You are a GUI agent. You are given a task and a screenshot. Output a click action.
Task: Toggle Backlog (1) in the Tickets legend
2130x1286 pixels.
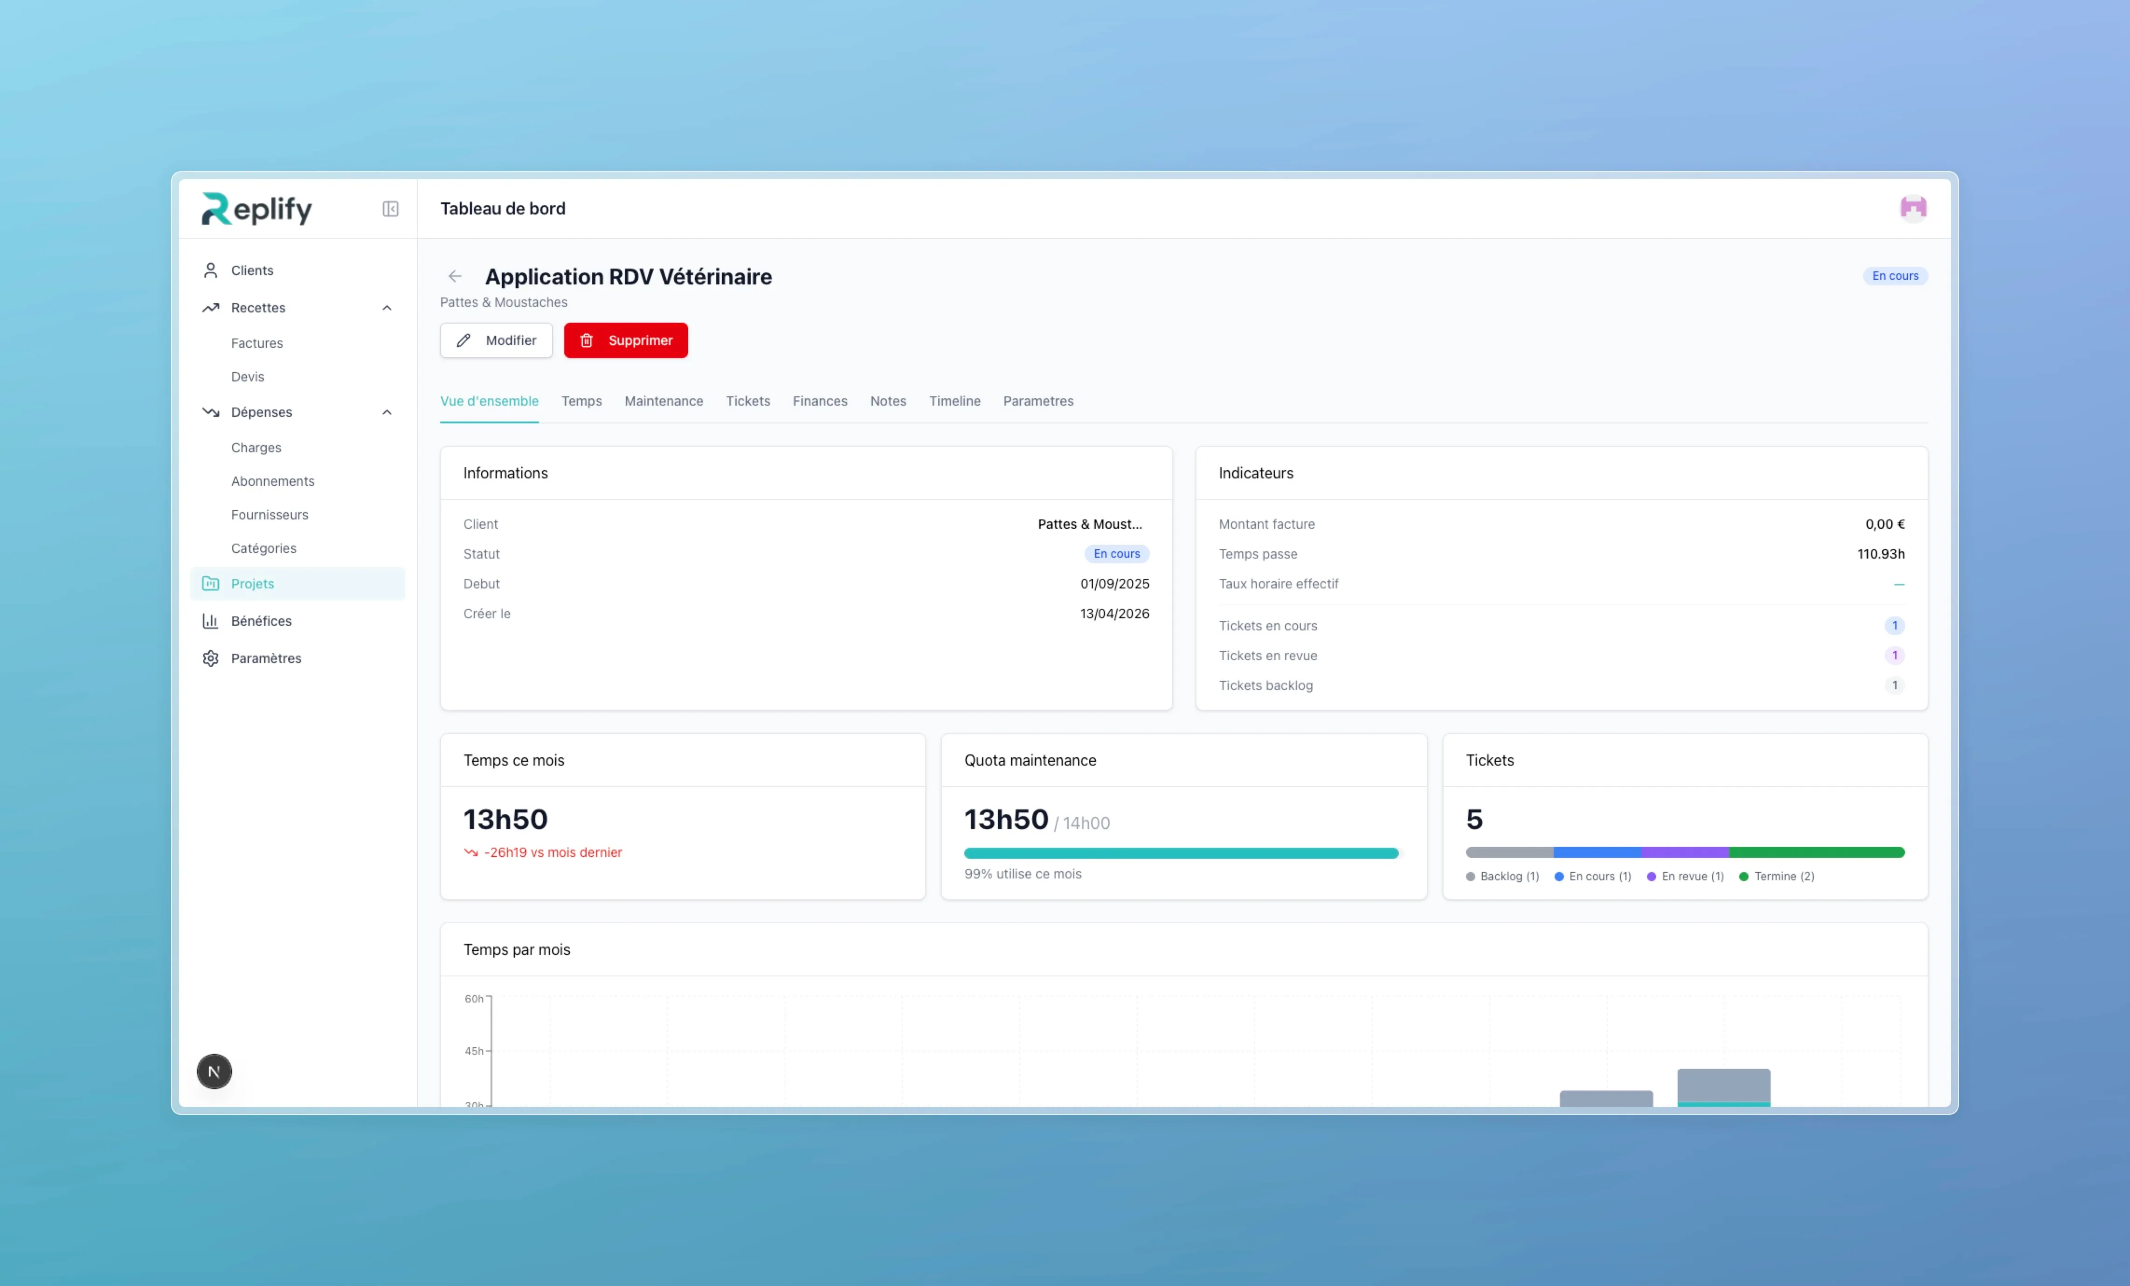tap(1502, 876)
